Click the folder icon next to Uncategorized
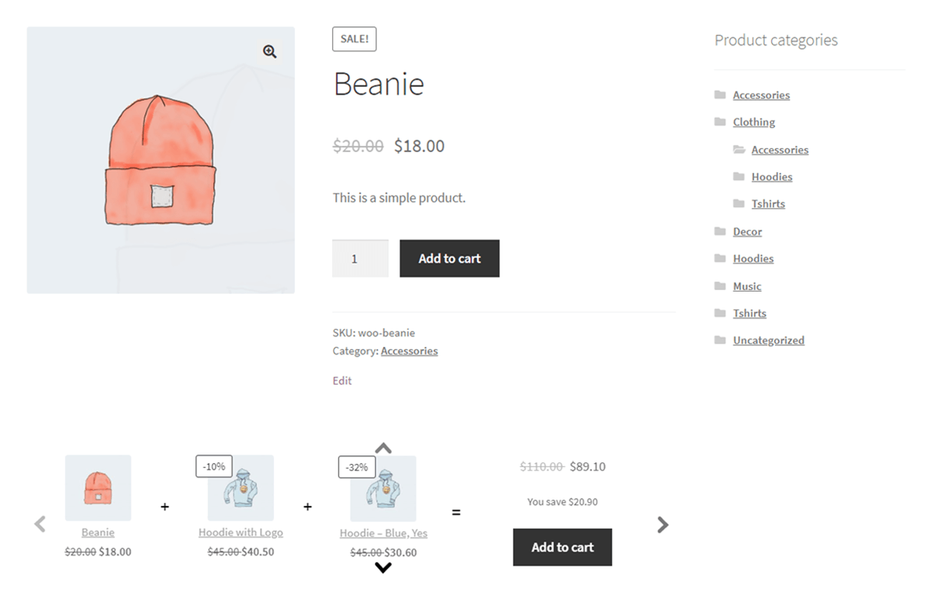Screen dimensions: 931x602 point(720,341)
